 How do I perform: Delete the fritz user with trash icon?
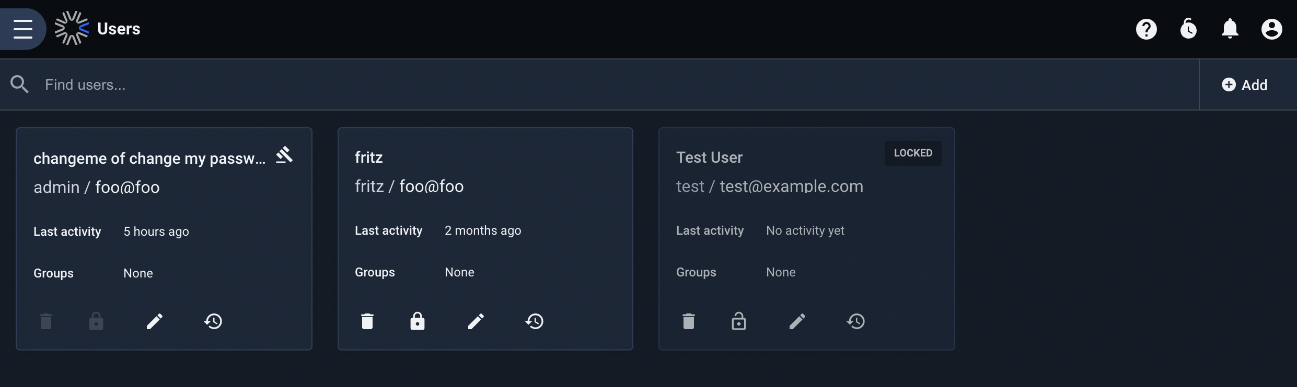click(367, 321)
